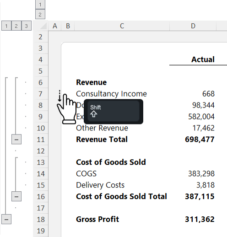Select column C header
The height and width of the screenshot is (237, 227).
[x=122, y=26]
